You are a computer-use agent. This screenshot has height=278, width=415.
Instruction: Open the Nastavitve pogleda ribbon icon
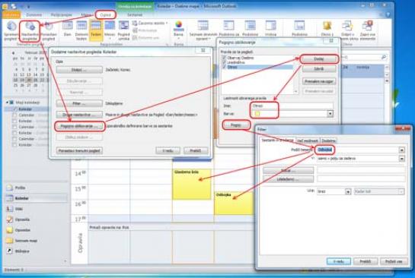pos(30,32)
